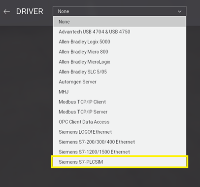This screenshot has height=187, width=200.
Task: Click the DRIVER heading text
Action: [30, 11]
